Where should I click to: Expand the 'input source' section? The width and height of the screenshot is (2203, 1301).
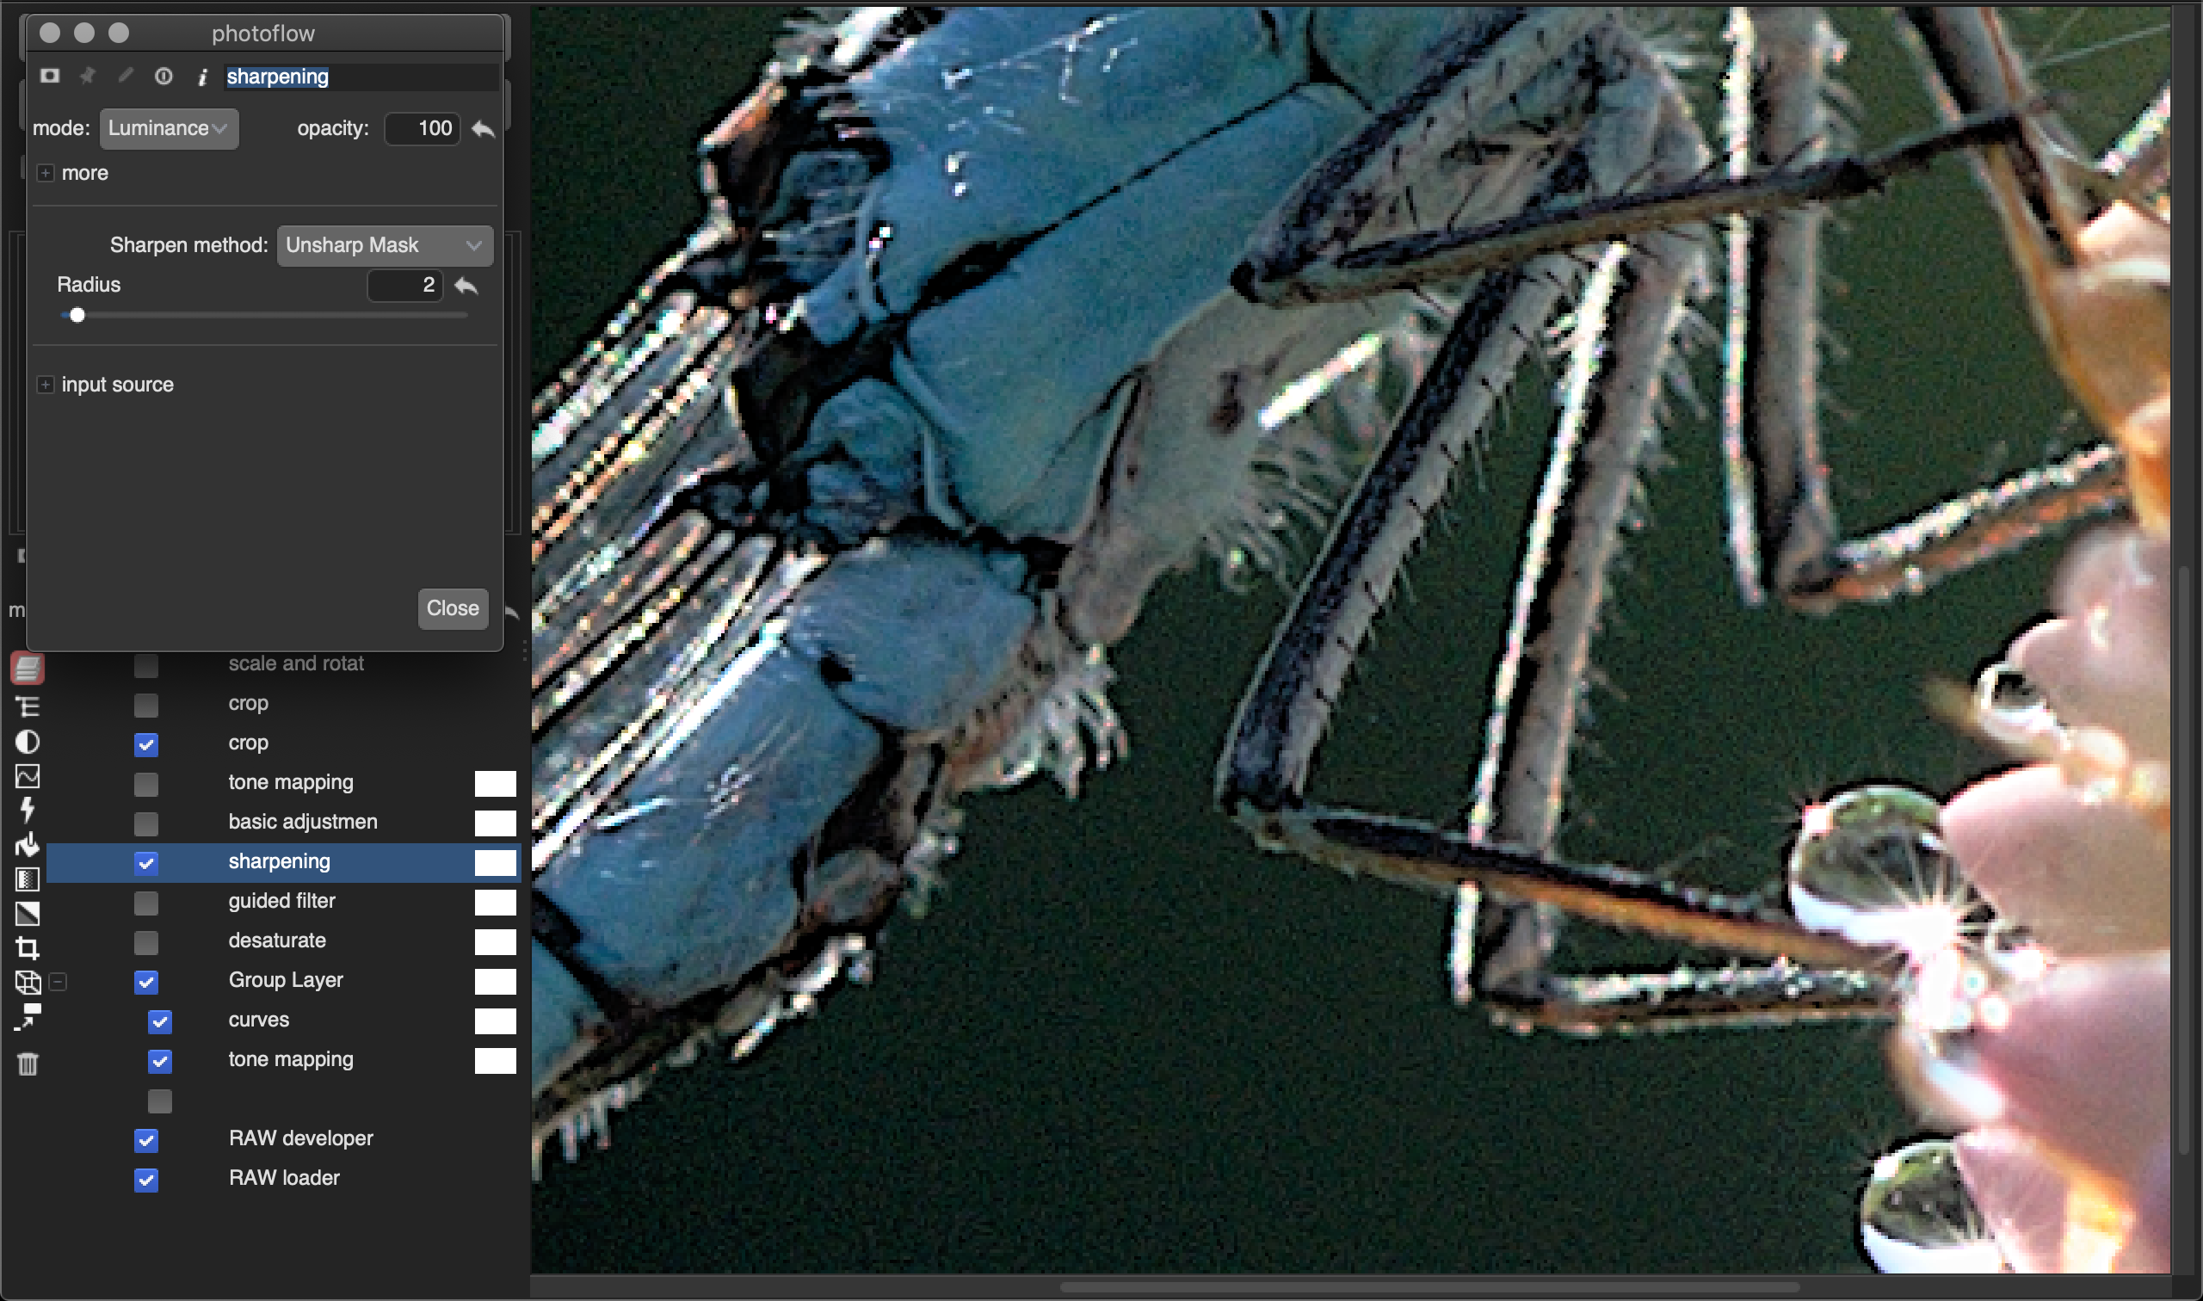(x=46, y=385)
